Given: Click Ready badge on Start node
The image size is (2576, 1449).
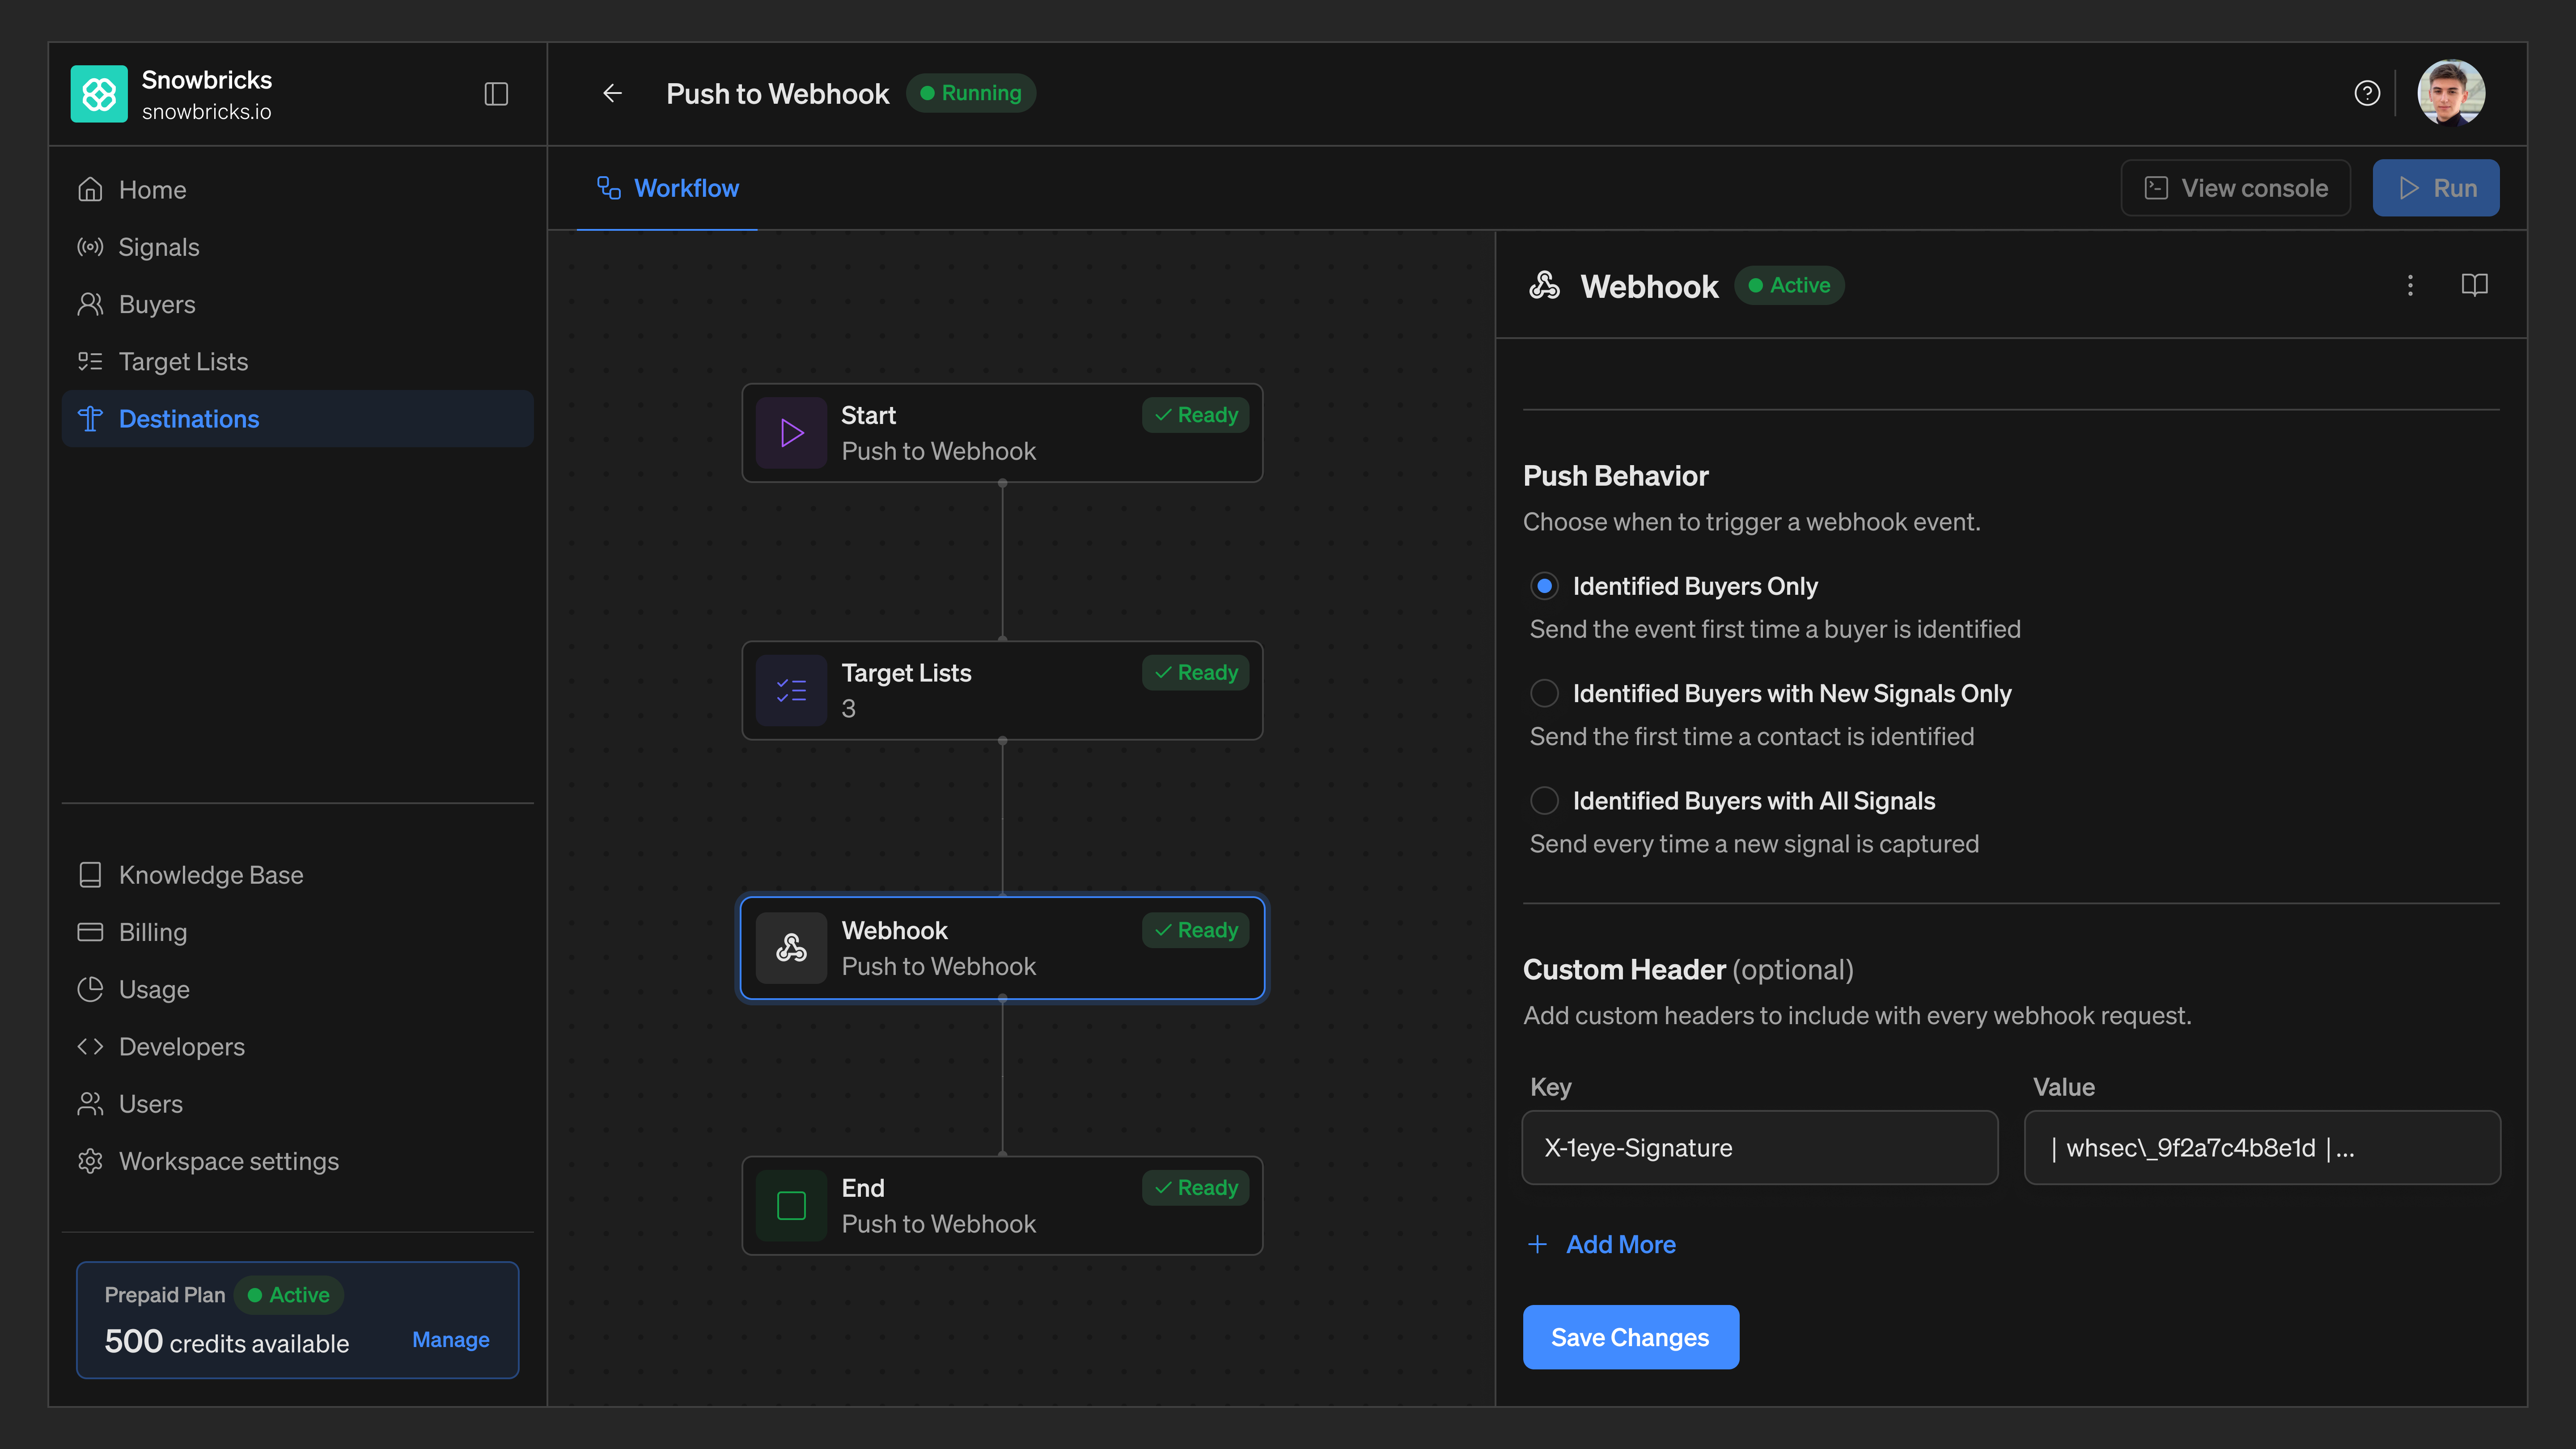Looking at the screenshot, I should click(1195, 415).
